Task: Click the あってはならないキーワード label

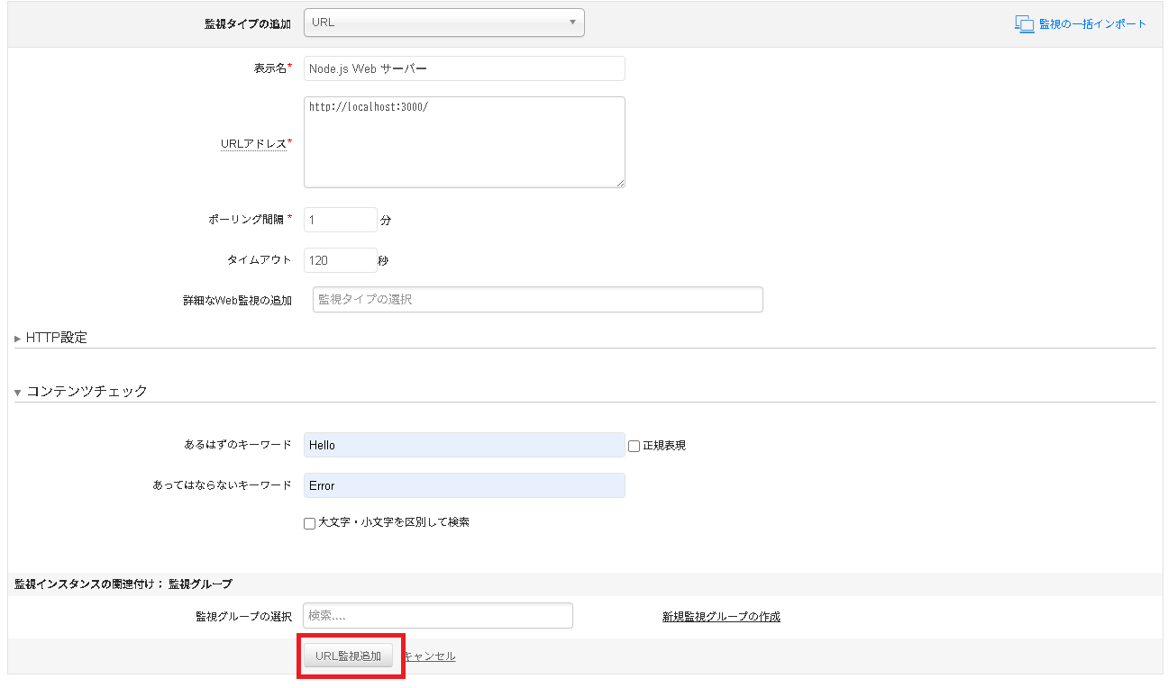Action: [223, 484]
